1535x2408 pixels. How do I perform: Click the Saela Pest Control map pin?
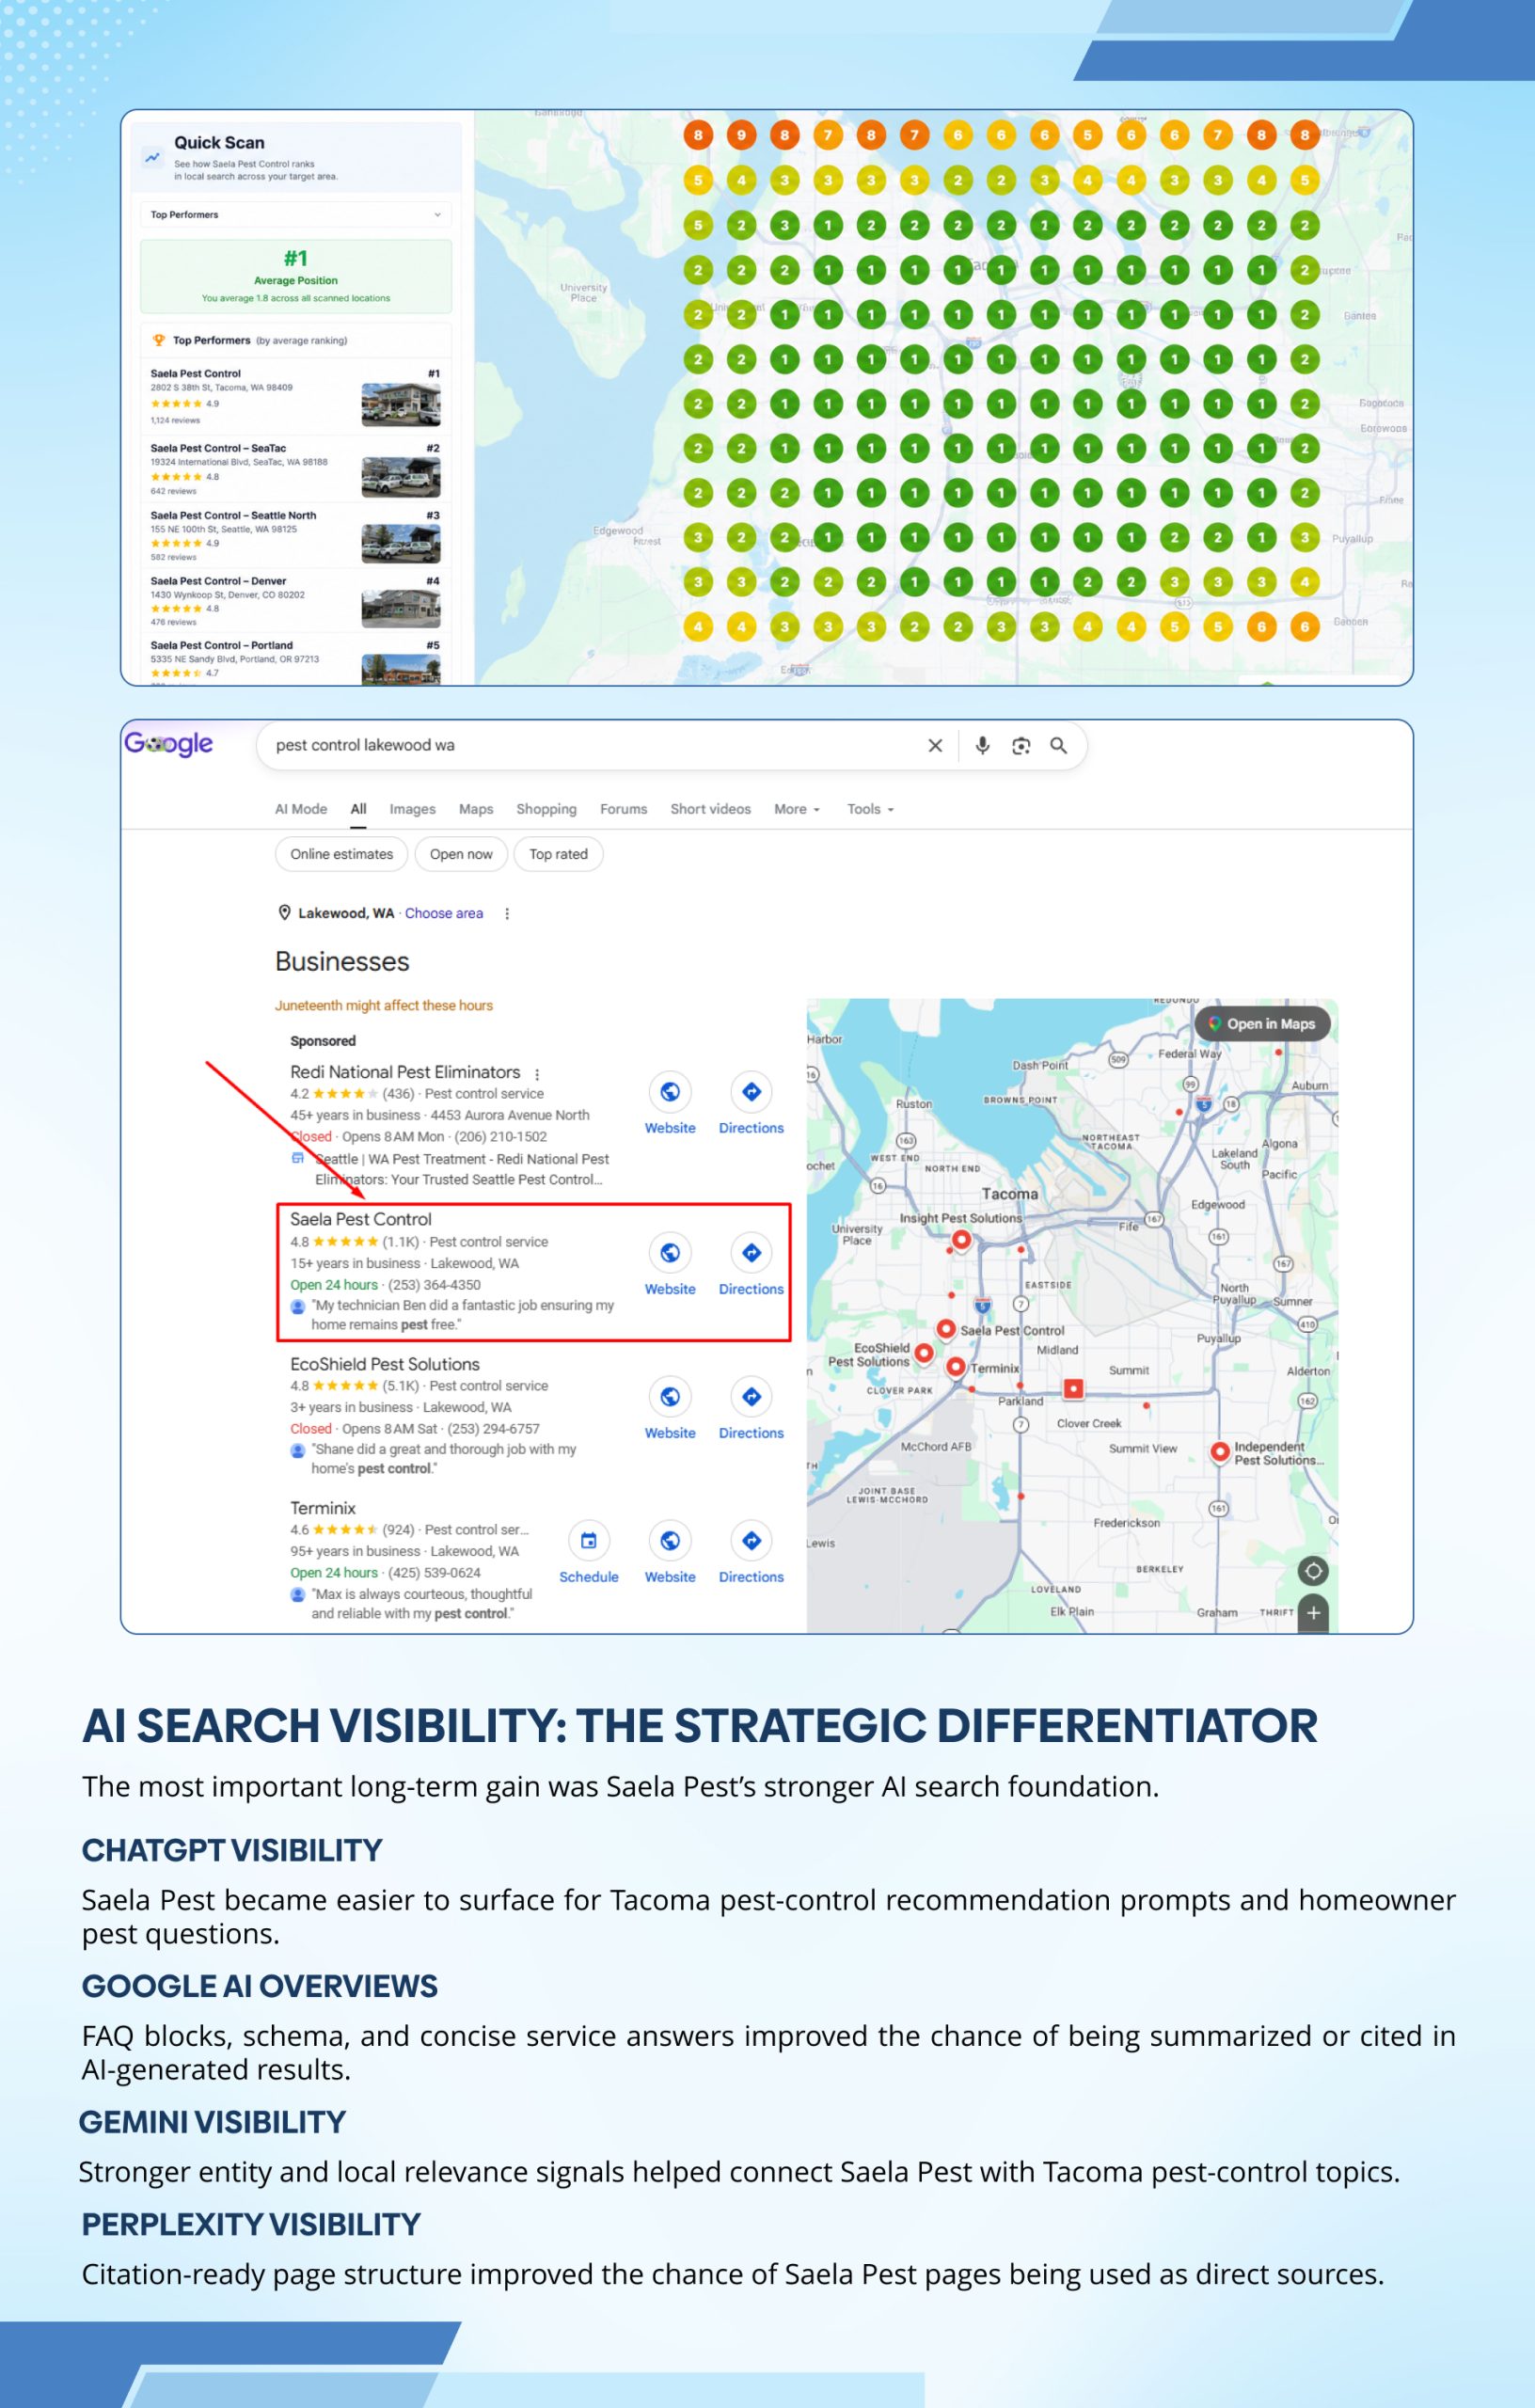pyautogui.click(x=946, y=1329)
